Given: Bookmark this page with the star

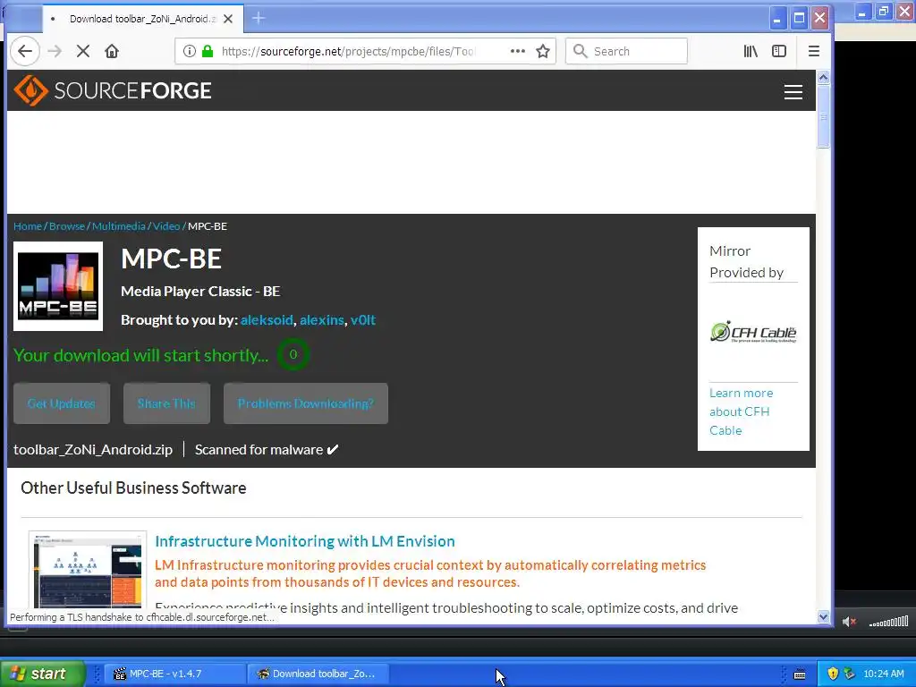Looking at the screenshot, I should pyautogui.click(x=543, y=51).
